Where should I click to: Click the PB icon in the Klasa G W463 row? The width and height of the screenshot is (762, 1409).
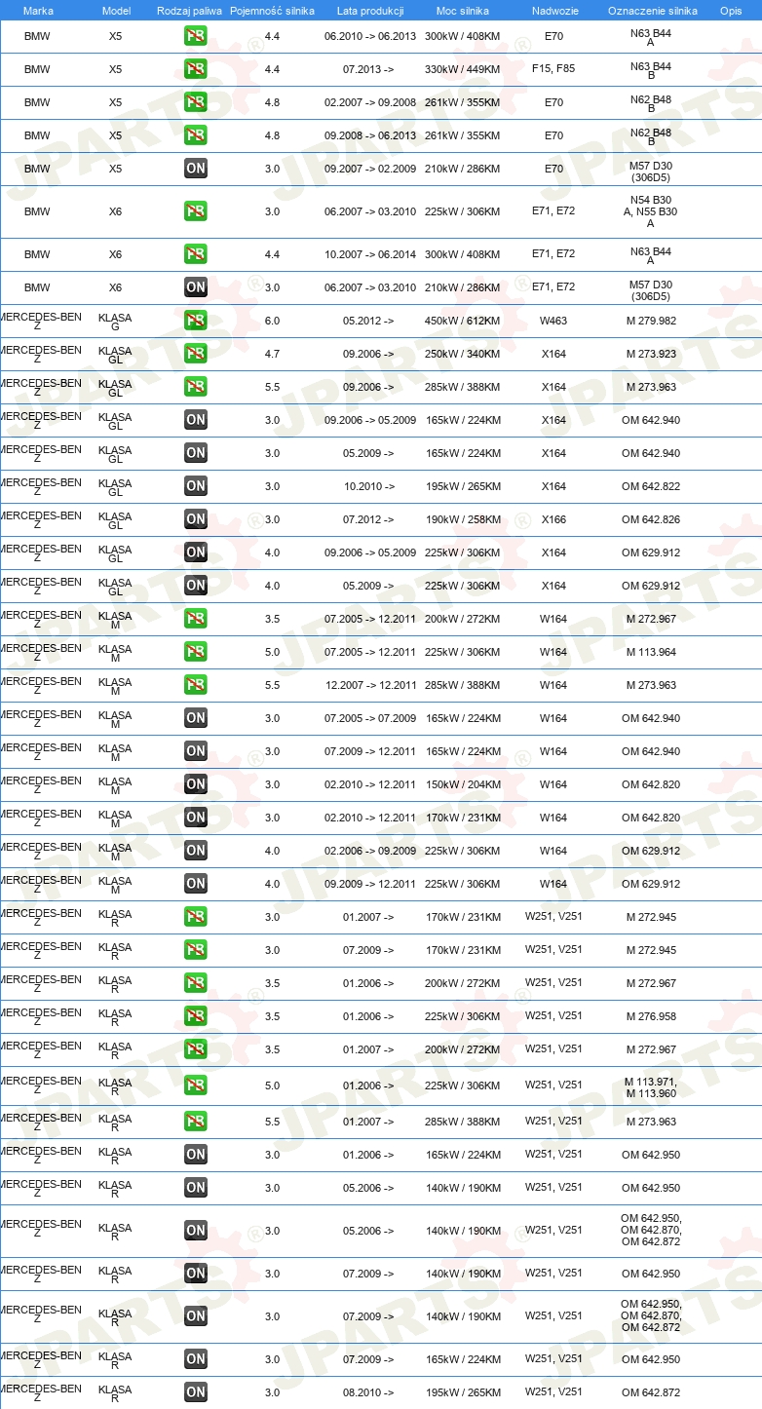[x=195, y=321]
